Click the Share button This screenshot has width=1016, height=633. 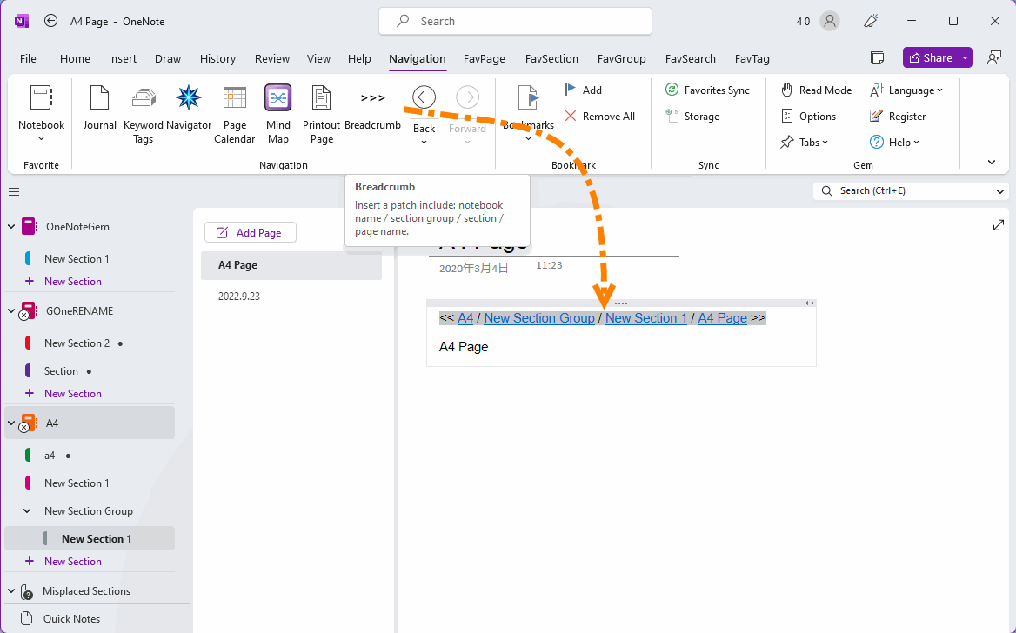931,57
